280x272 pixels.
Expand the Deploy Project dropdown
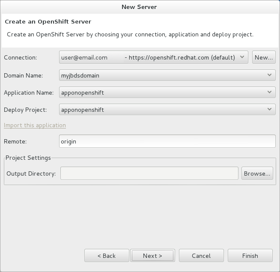tap(167, 110)
